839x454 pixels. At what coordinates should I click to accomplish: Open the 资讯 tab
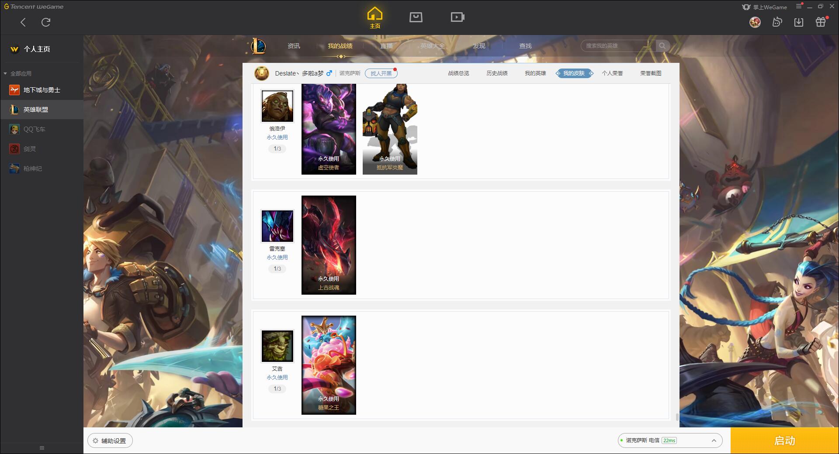(x=294, y=46)
